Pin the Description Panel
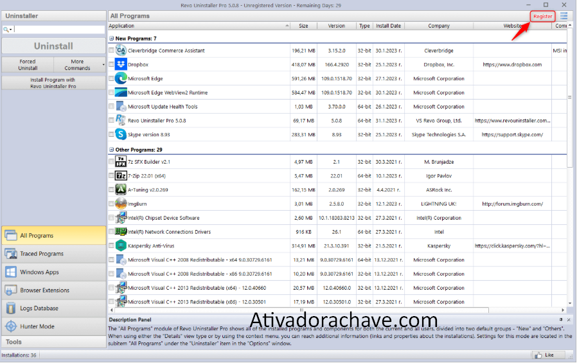Image resolution: width=577 pixels, height=363 pixels. tap(561, 320)
